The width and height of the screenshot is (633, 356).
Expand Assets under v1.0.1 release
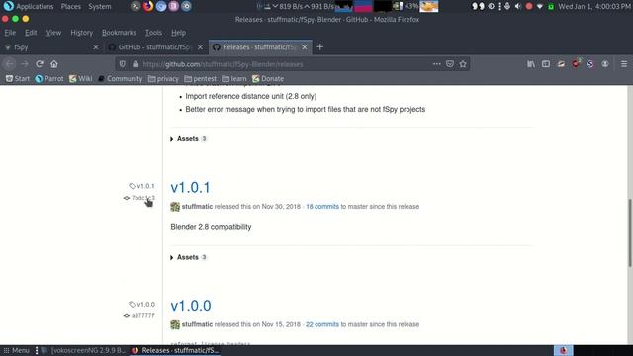pyautogui.click(x=188, y=257)
